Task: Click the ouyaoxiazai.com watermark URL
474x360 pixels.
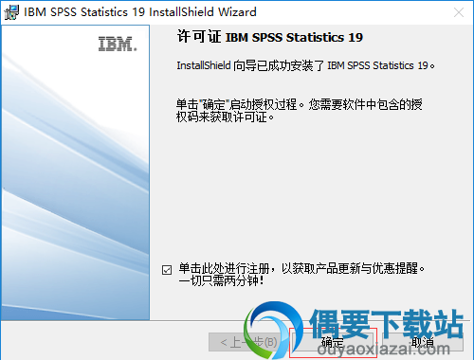Action: tap(383, 349)
